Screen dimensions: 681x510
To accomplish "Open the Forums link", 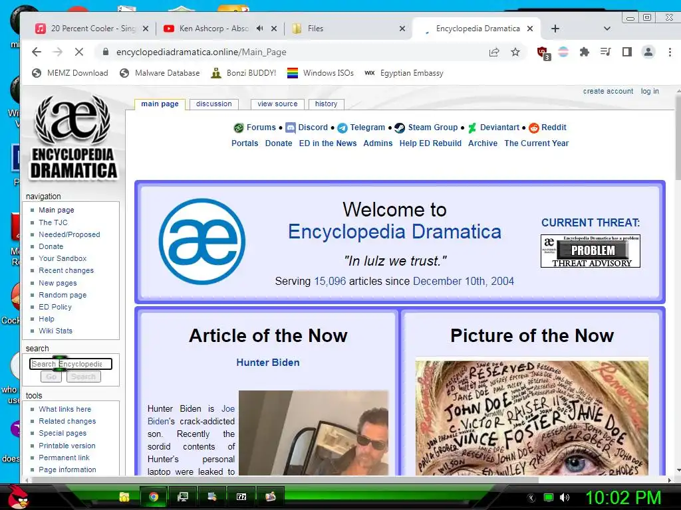I will (x=261, y=127).
